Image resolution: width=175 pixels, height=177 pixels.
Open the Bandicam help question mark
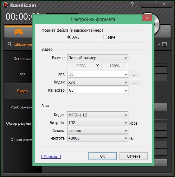click(x=132, y=4)
